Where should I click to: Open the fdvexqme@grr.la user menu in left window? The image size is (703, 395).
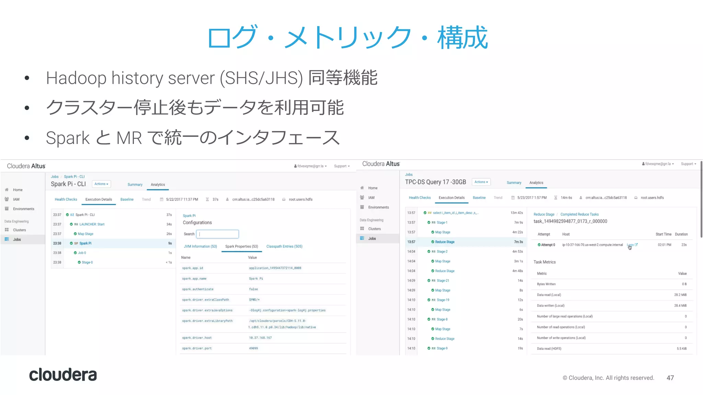[x=310, y=166]
